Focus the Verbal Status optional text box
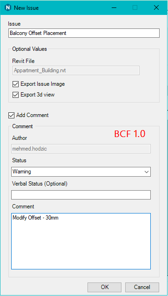Image resolution: width=168 pixels, height=296 pixels. [x=81, y=195]
